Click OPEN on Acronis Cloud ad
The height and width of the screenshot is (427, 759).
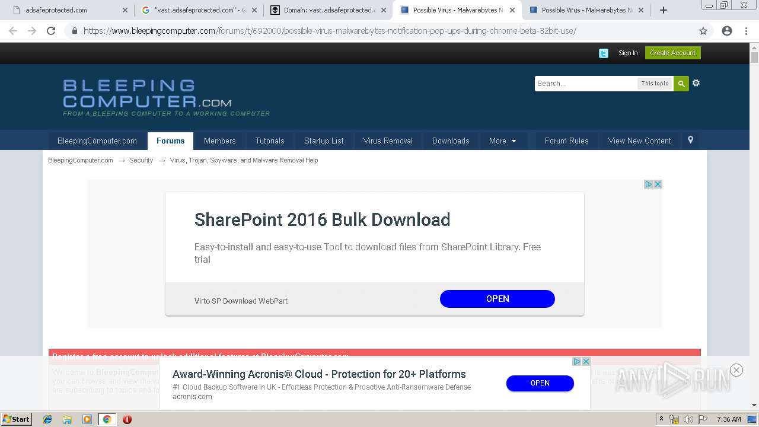coord(540,383)
